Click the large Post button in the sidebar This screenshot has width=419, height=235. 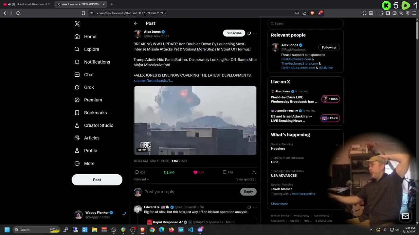(x=97, y=180)
